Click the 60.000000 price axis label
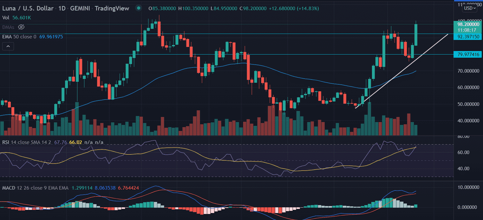Screen dimensions: 483x220 pyautogui.click(x=468, y=87)
